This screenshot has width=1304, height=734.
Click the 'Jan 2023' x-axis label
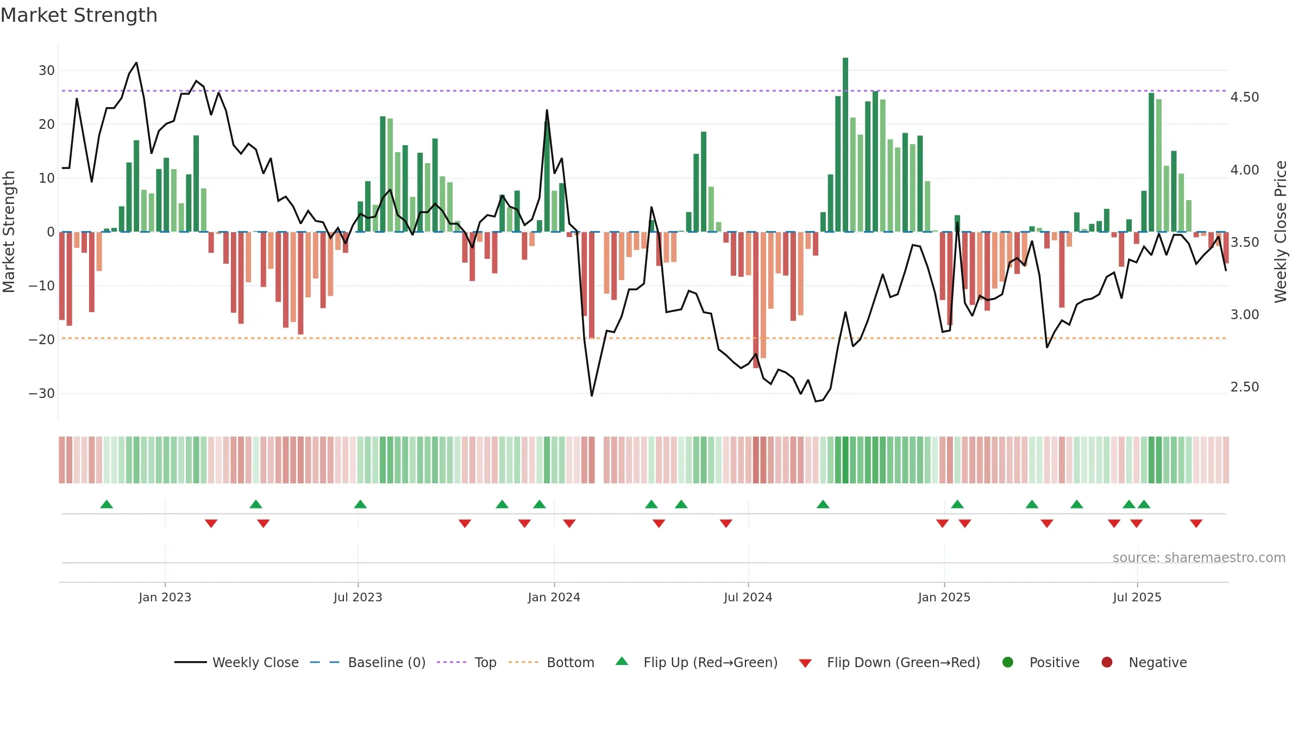pyautogui.click(x=165, y=597)
